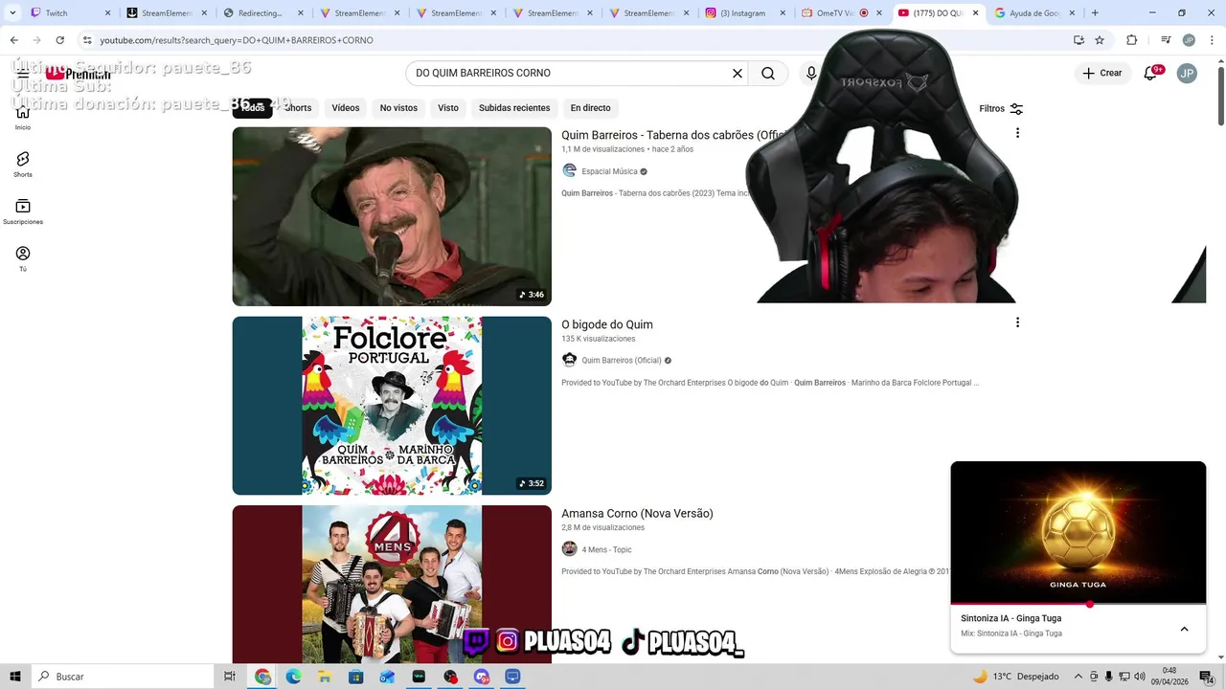Open the tab search dropdown arrow
1226x689 pixels.
[12, 13]
